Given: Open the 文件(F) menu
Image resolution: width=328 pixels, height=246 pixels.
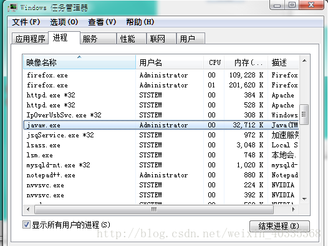Looking at the screenshot, I should pyautogui.click(x=26, y=22).
